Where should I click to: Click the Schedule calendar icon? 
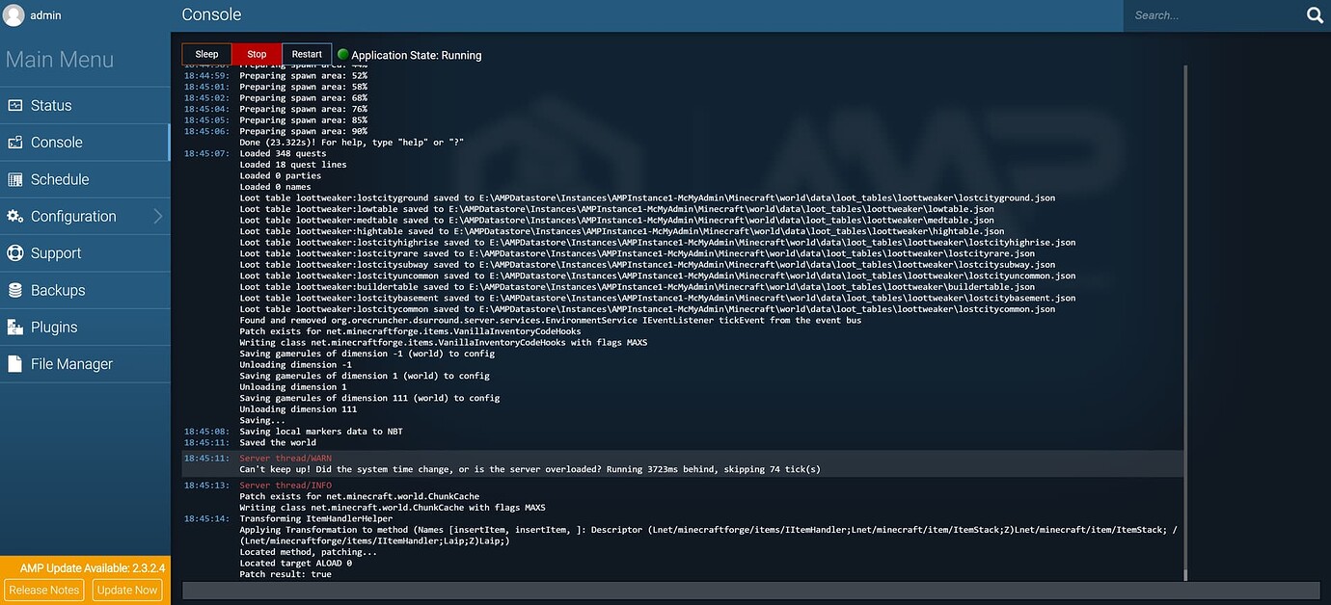[14, 180]
